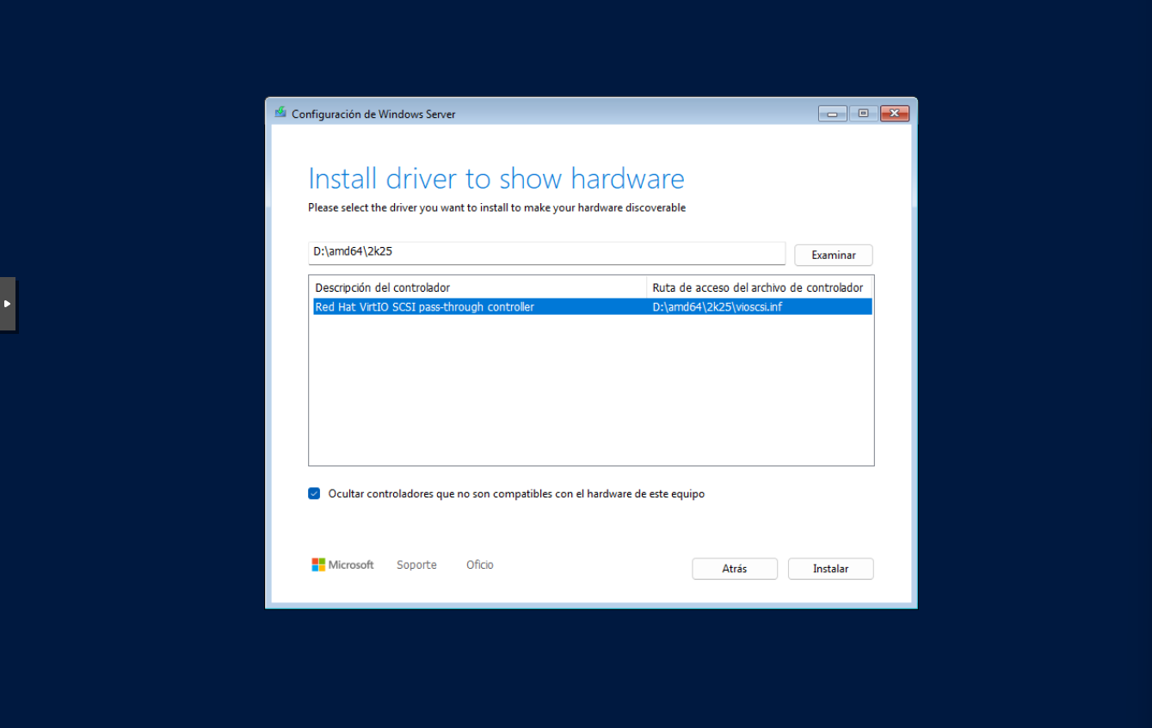Click the Windows Server setup icon in title bar
1152x728 pixels.
pyautogui.click(x=280, y=113)
